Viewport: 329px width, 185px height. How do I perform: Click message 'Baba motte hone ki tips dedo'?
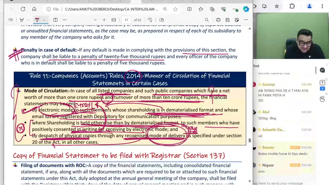[x=283, y=154]
